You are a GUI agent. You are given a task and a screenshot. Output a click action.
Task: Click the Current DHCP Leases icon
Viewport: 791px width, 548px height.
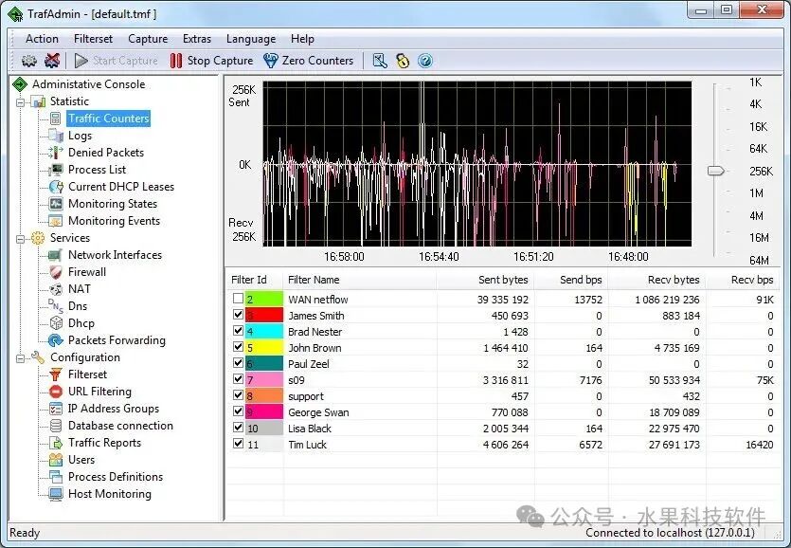click(x=56, y=187)
